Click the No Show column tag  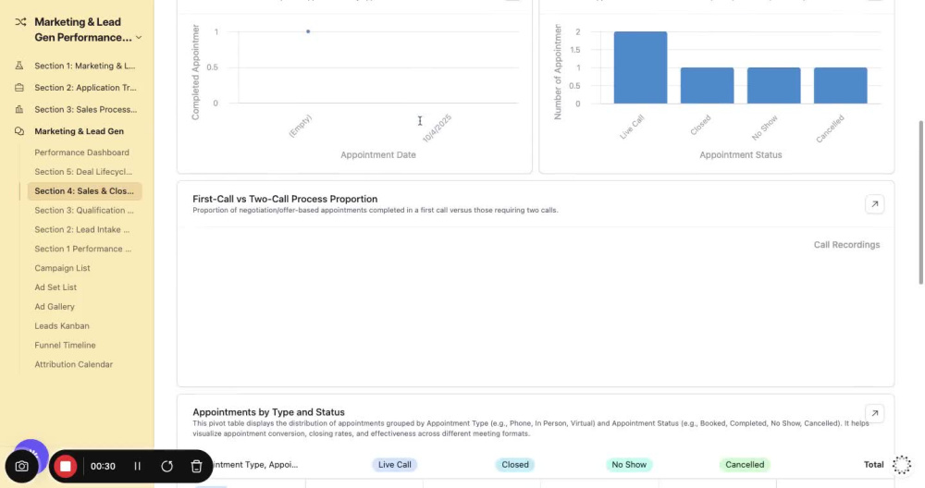629,464
